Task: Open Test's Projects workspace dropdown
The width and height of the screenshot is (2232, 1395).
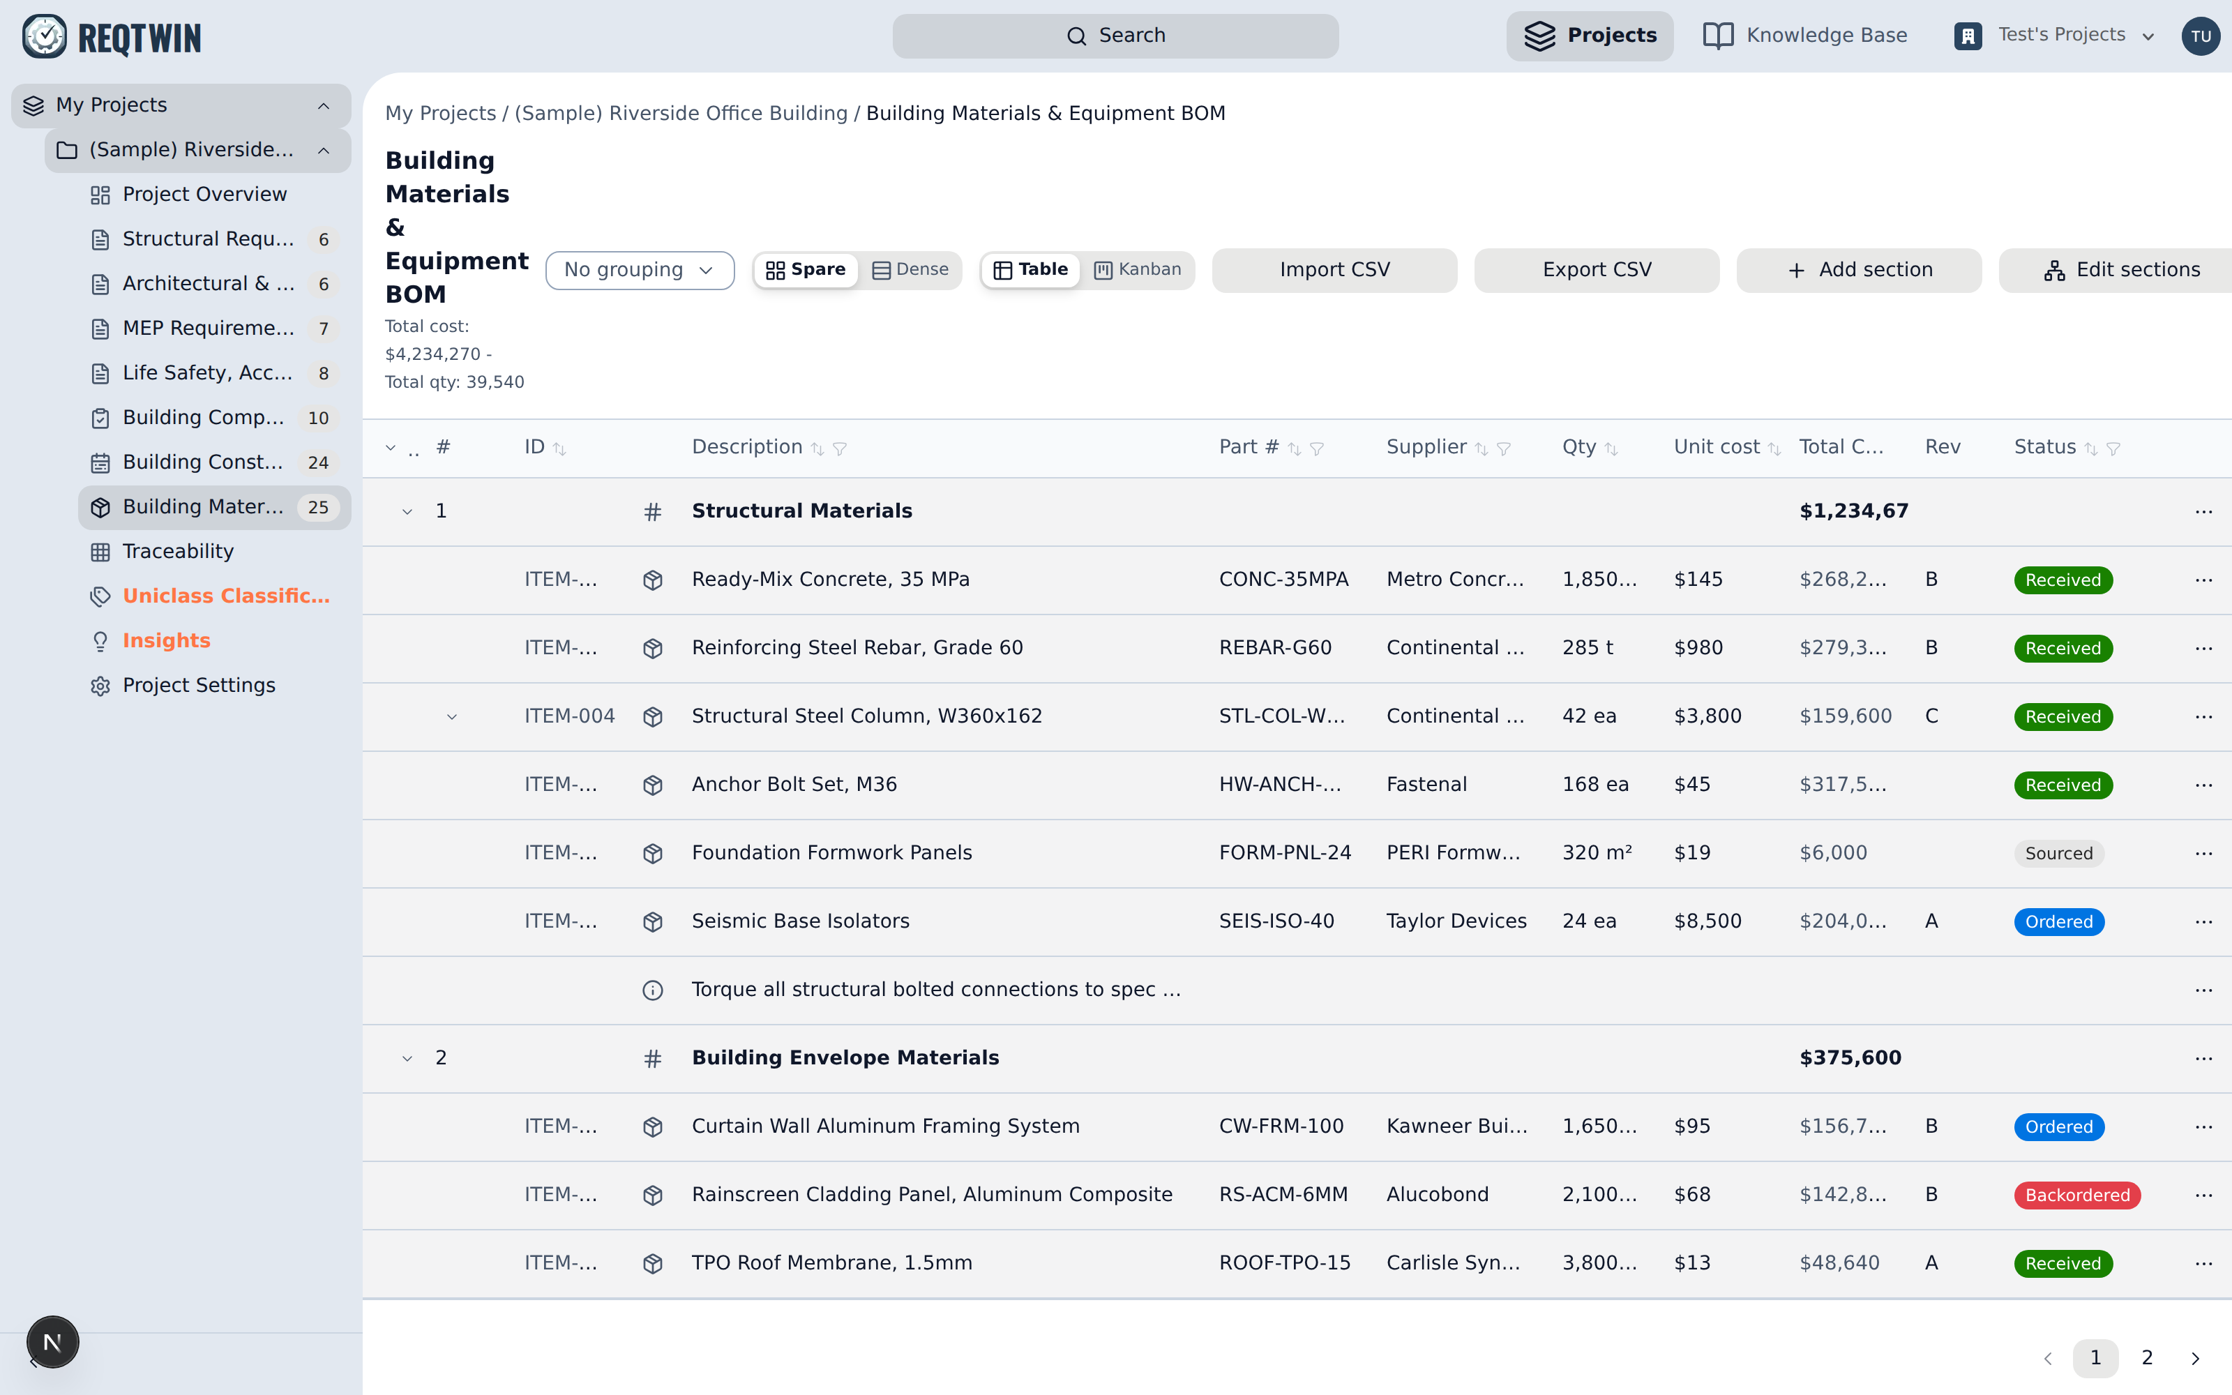Action: coord(2055,36)
